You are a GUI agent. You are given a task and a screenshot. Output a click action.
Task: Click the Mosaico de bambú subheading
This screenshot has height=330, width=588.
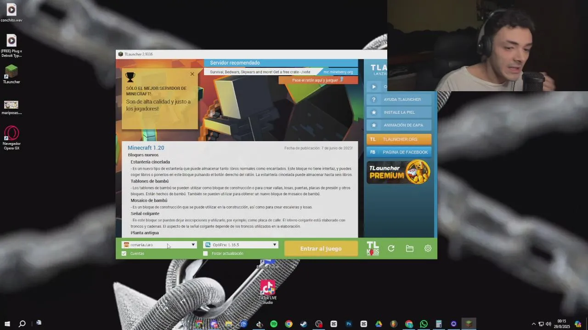149,200
